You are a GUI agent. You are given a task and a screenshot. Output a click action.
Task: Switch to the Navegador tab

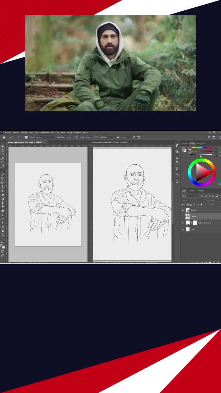(x=201, y=144)
